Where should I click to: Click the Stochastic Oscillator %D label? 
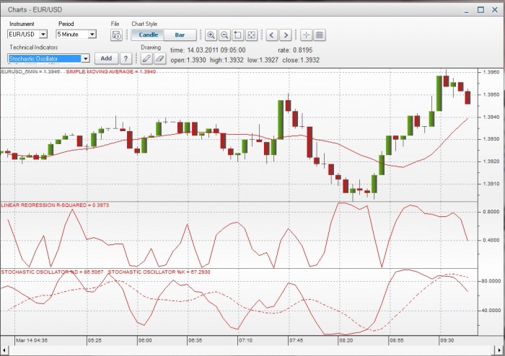click(52, 272)
